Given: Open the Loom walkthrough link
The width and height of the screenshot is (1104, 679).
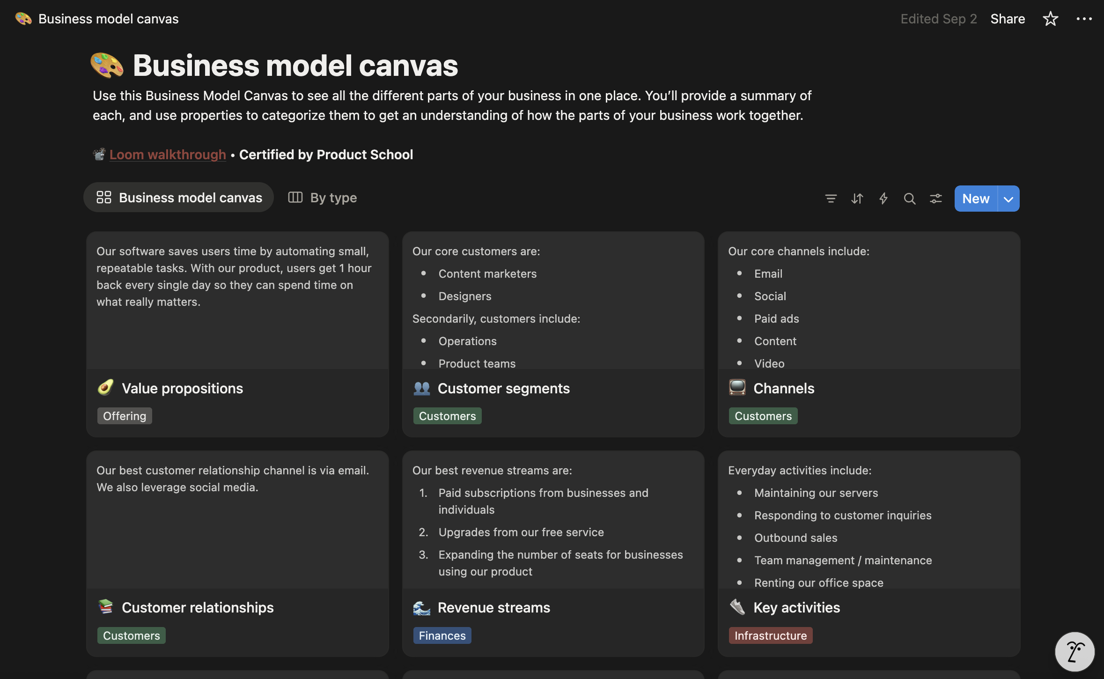Looking at the screenshot, I should tap(168, 155).
